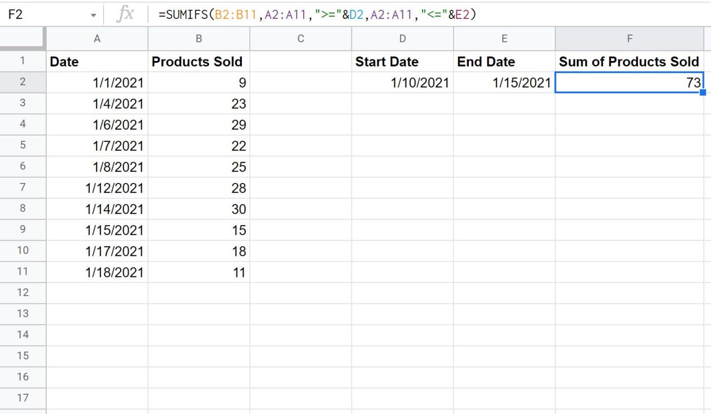Select cell containing 1/8/2021
Image resolution: width=711 pixels, height=414 pixels.
click(97, 167)
